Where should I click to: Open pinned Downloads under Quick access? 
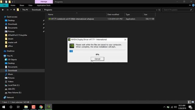[12, 24]
